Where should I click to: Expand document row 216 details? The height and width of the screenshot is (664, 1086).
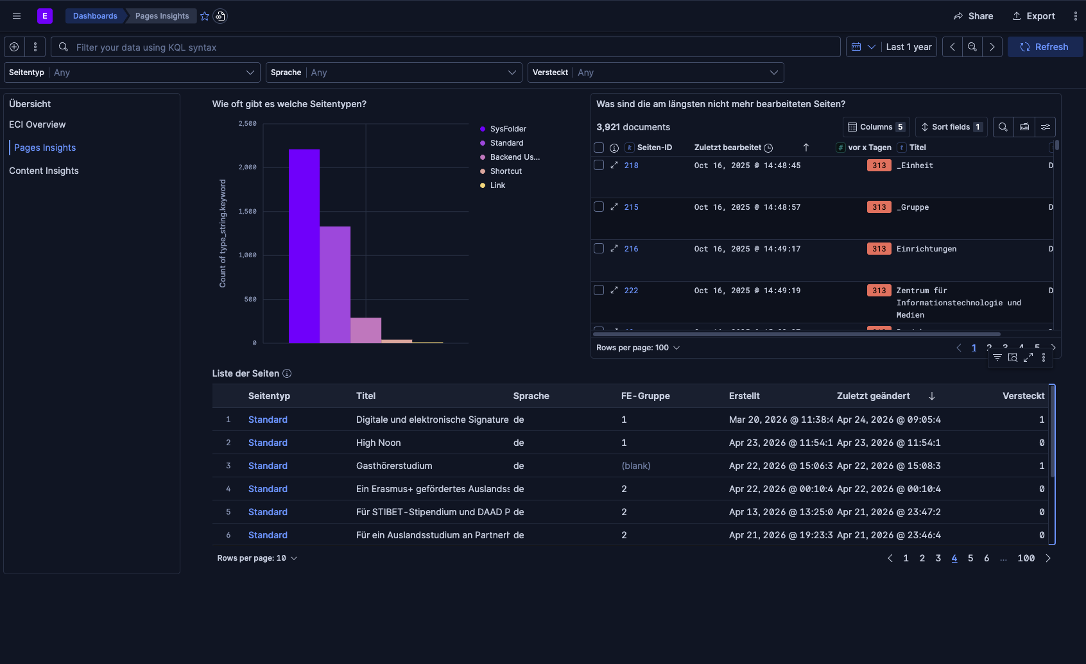click(614, 249)
